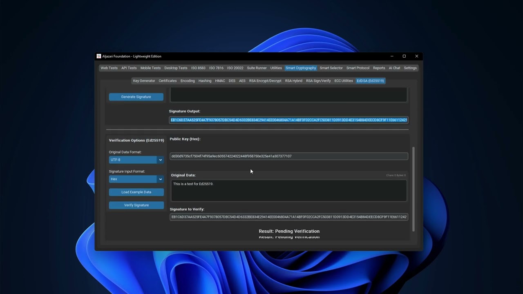Switch to the Smart Protocol tab
523x294 pixels.
tap(358, 68)
